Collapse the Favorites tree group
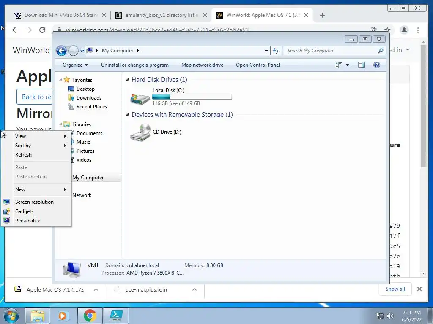 click(x=60, y=80)
